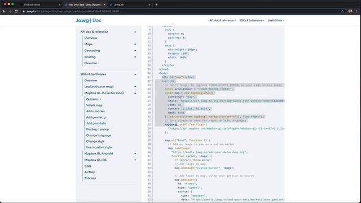Open the 'Display a popup' page
361x203 pixels.
point(98,129)
